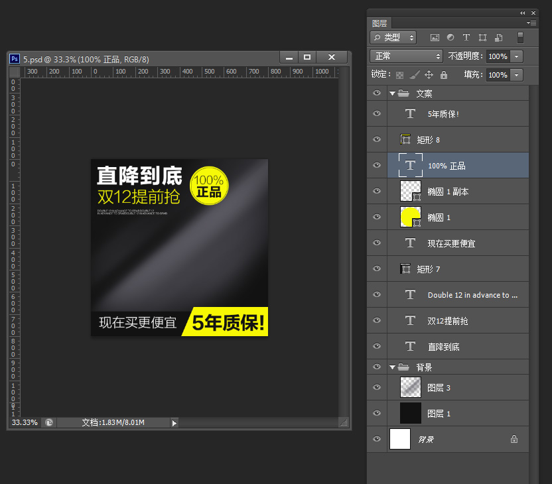Screen dimensions: 552x484
Task: Lock all padlock icon in lock row
Action: click(x=444, y=74)
